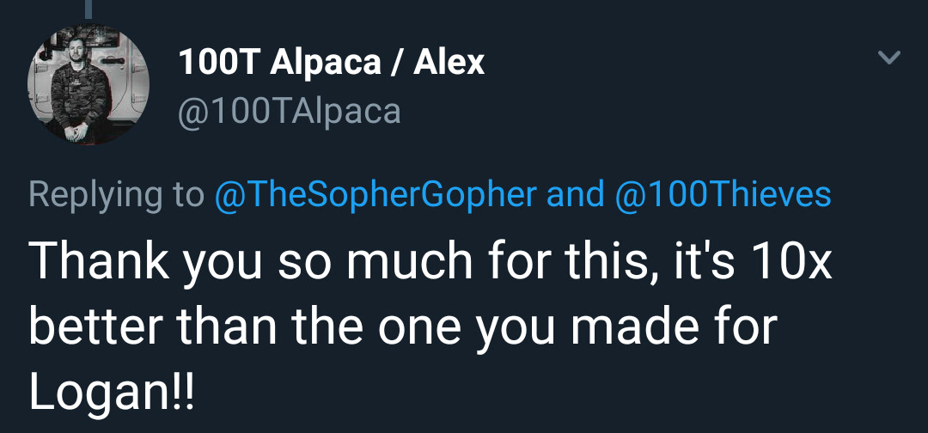Click empty area right of 'Logan!!'
Image resolution: width=928 pixels, height=433 pixels.
coord(516,393)
